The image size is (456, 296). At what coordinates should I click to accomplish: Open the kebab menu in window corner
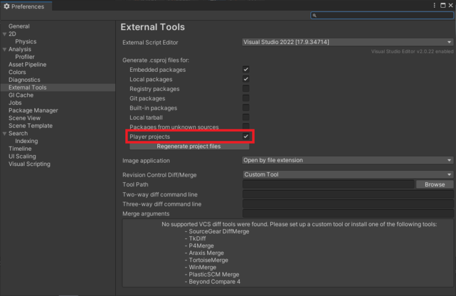point(435,6)
